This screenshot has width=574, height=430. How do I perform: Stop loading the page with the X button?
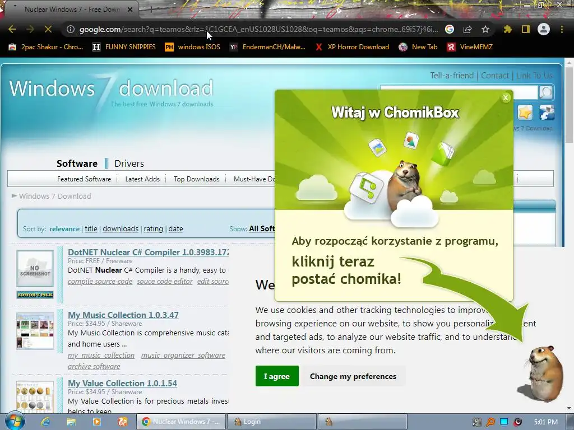pyautogui.click(x=48, y=29)
